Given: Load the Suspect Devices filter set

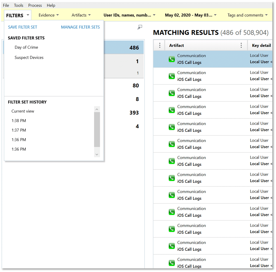Looking at the screenshot, I should coord(29,57).
